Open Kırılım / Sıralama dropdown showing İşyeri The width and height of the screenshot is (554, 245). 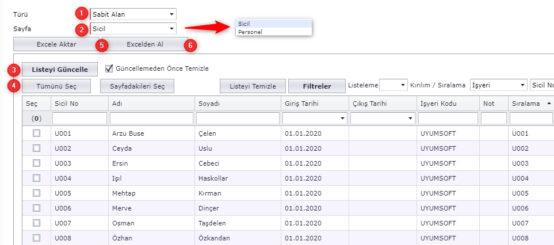pos(498,85)
